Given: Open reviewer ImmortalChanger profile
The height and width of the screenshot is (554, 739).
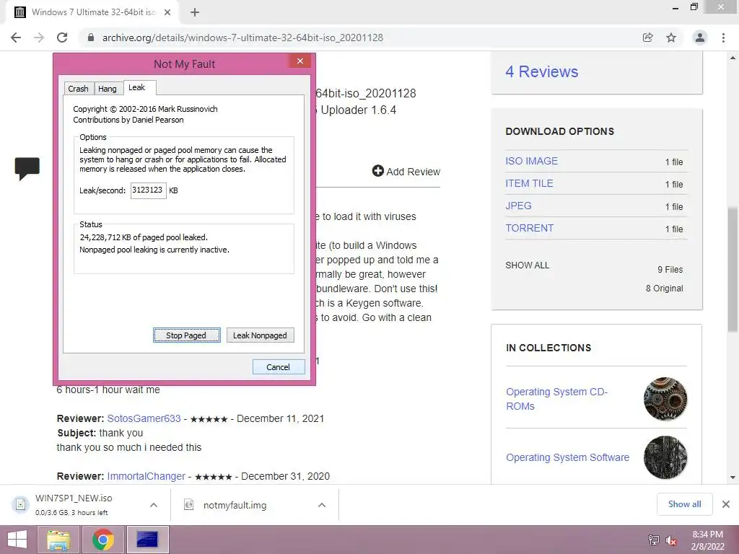Looking at the screenshot, I should point(146,476).
